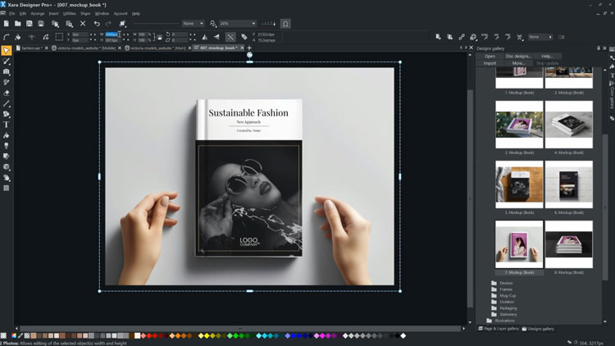This screenshot has width=615, height=346.
Task: Activate the Text tool
Action: (7, 125)
